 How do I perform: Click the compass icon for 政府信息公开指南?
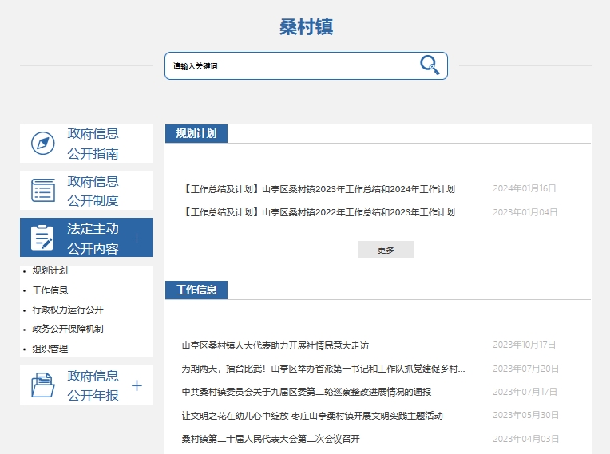click(x=43, y=144)
